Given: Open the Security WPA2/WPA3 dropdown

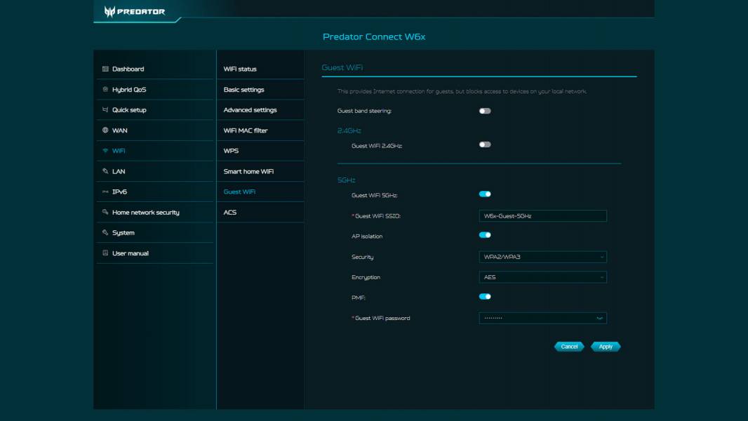Looking at the screenshot, I should (542, 257).
